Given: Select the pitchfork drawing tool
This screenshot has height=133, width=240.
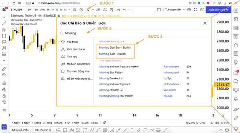Looking at the screenshot, I should (x=4, y=30).
